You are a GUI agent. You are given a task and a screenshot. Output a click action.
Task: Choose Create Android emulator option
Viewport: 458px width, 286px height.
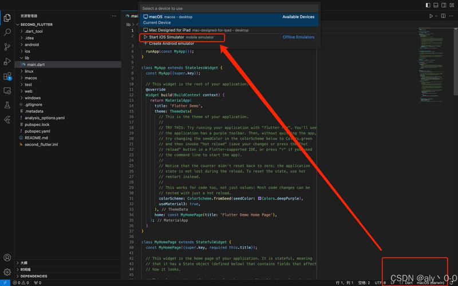229,43
